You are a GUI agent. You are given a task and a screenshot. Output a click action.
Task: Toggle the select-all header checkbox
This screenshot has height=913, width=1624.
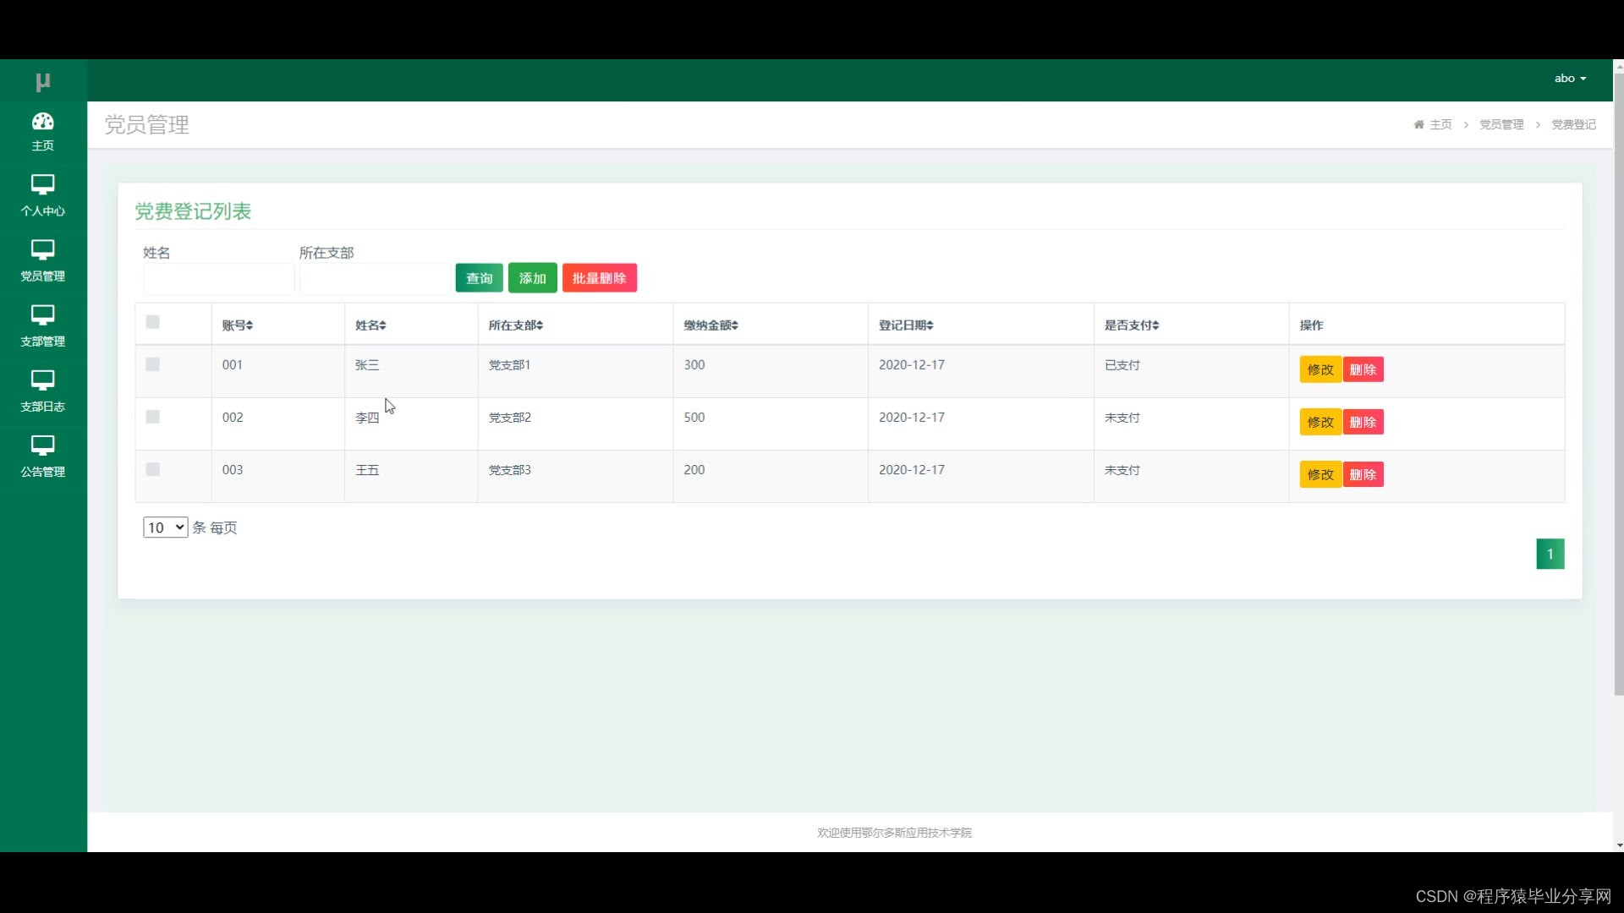pyautogui.click(x=152, y=322)
